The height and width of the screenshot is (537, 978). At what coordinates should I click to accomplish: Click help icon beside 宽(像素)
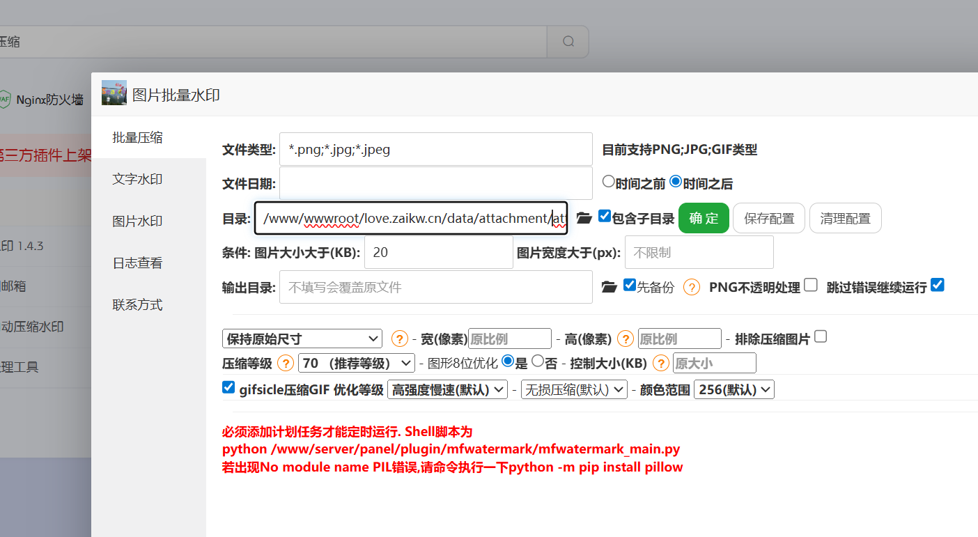click(x=399, y=338)
